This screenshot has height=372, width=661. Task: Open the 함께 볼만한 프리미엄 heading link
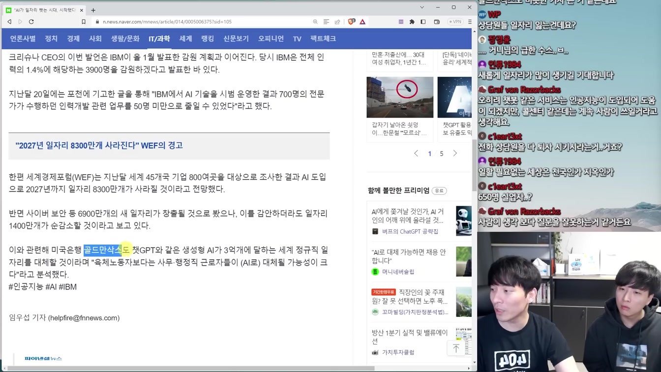click(398, 190)
